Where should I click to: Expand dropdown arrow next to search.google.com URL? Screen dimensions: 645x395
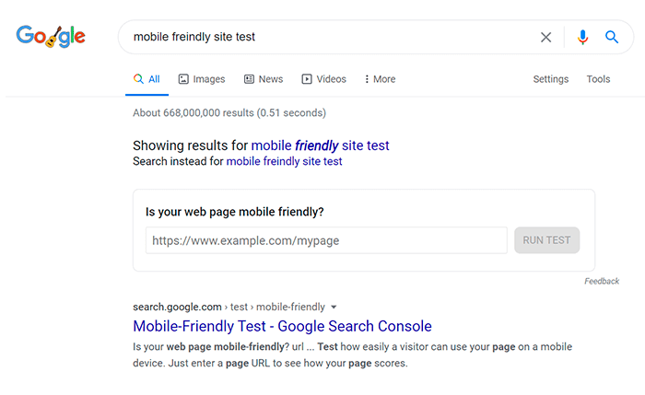coord(334,307)
